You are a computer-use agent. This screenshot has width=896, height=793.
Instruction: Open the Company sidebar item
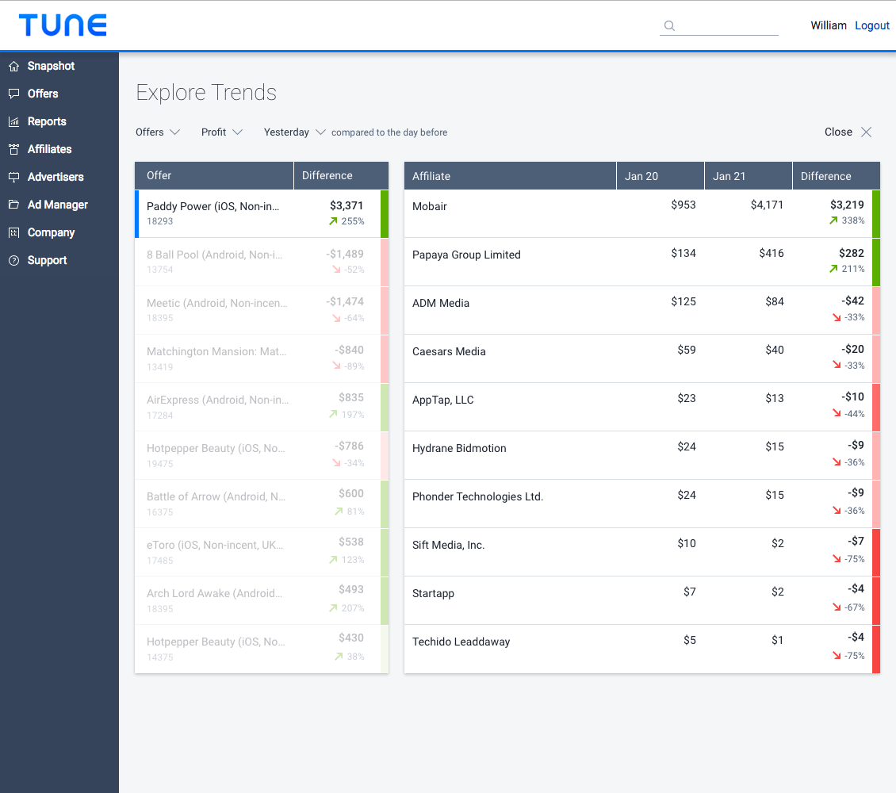point(59,232)
